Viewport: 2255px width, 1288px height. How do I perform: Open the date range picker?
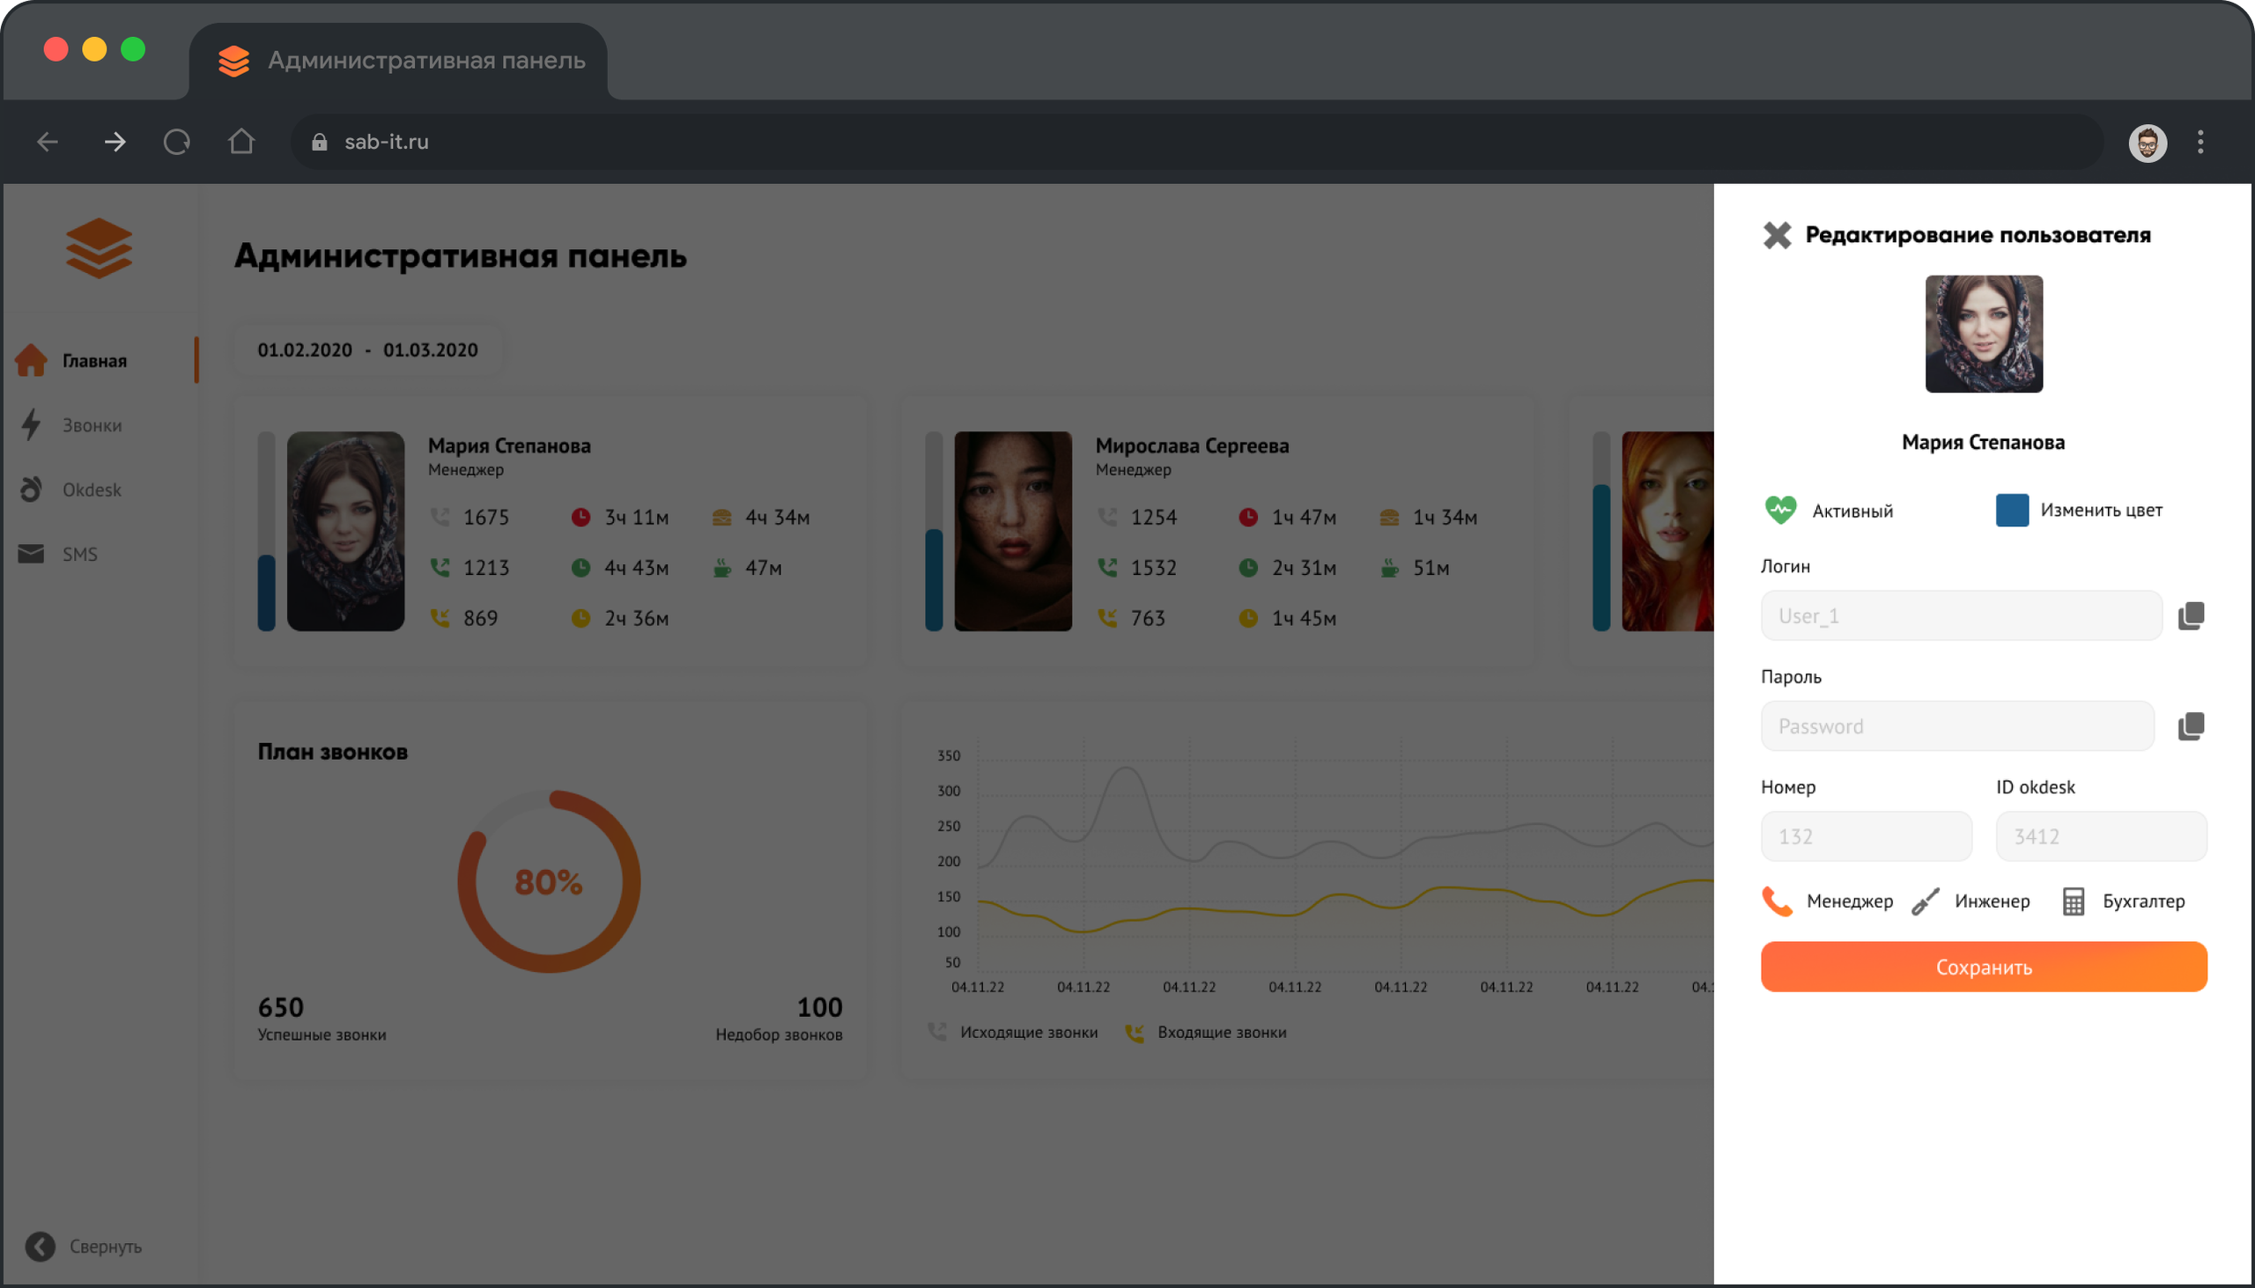point(367,350)
